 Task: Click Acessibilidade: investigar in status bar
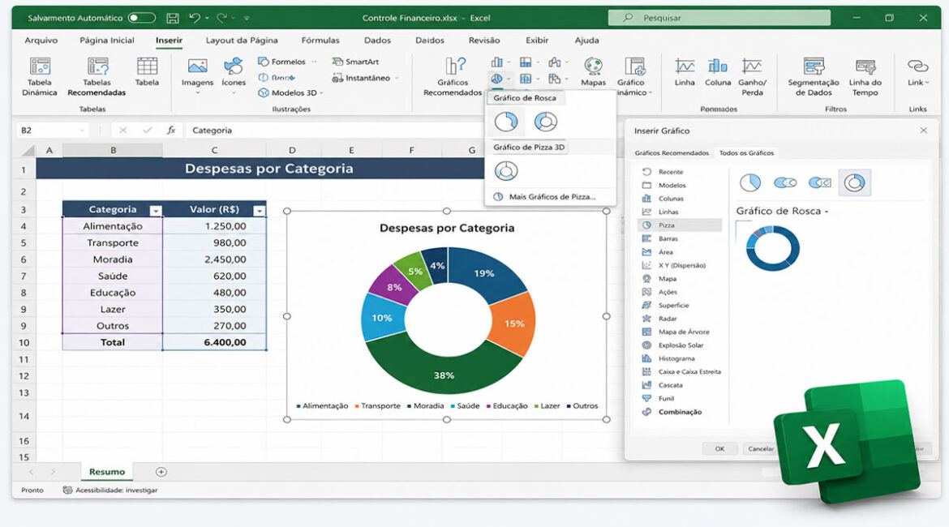point(110,490)
